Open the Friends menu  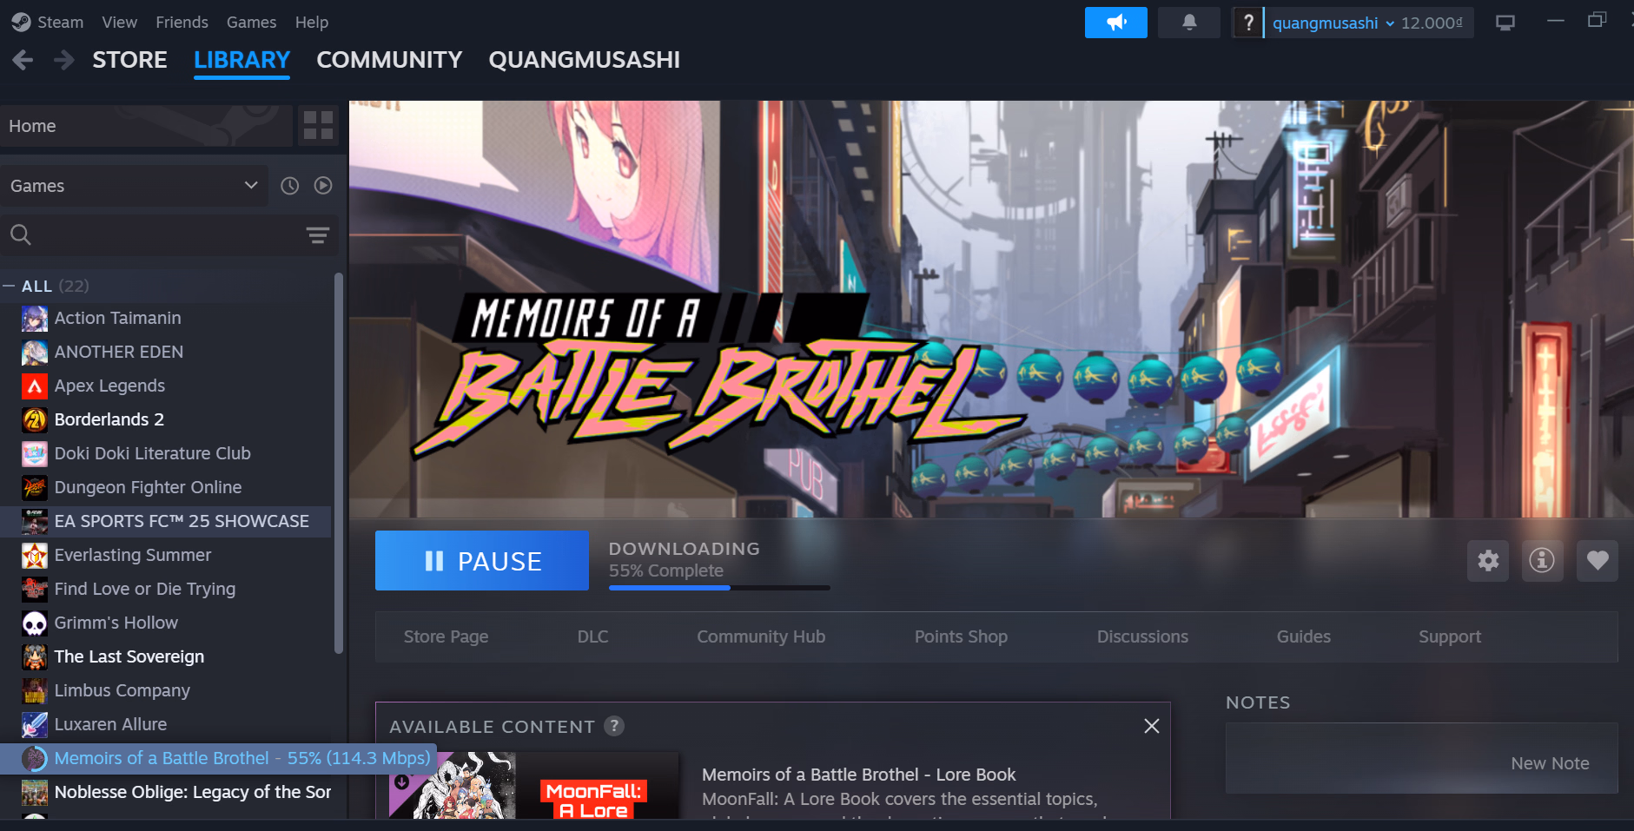[x=182, y=23]
